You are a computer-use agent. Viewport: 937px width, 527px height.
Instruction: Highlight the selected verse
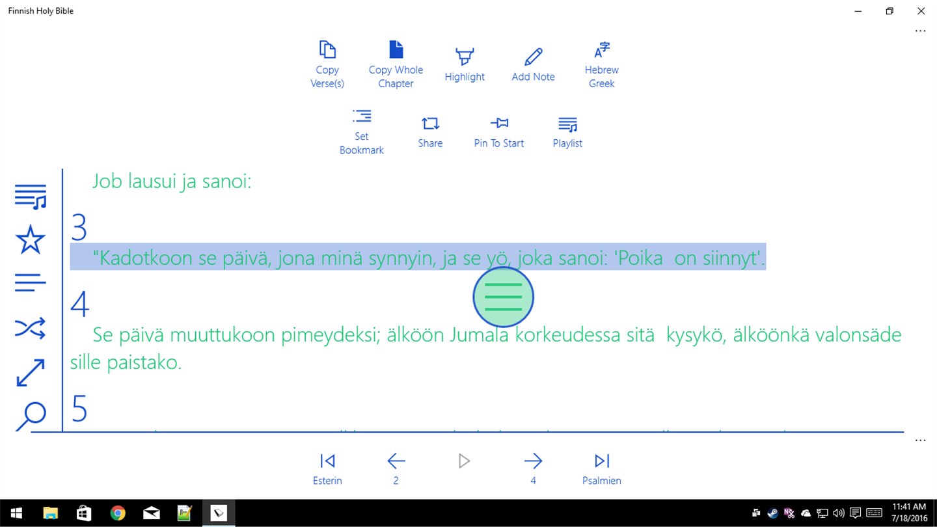click(x=465, y=64)
